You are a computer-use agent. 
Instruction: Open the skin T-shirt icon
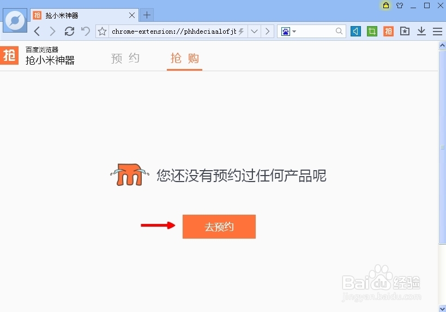400,5
